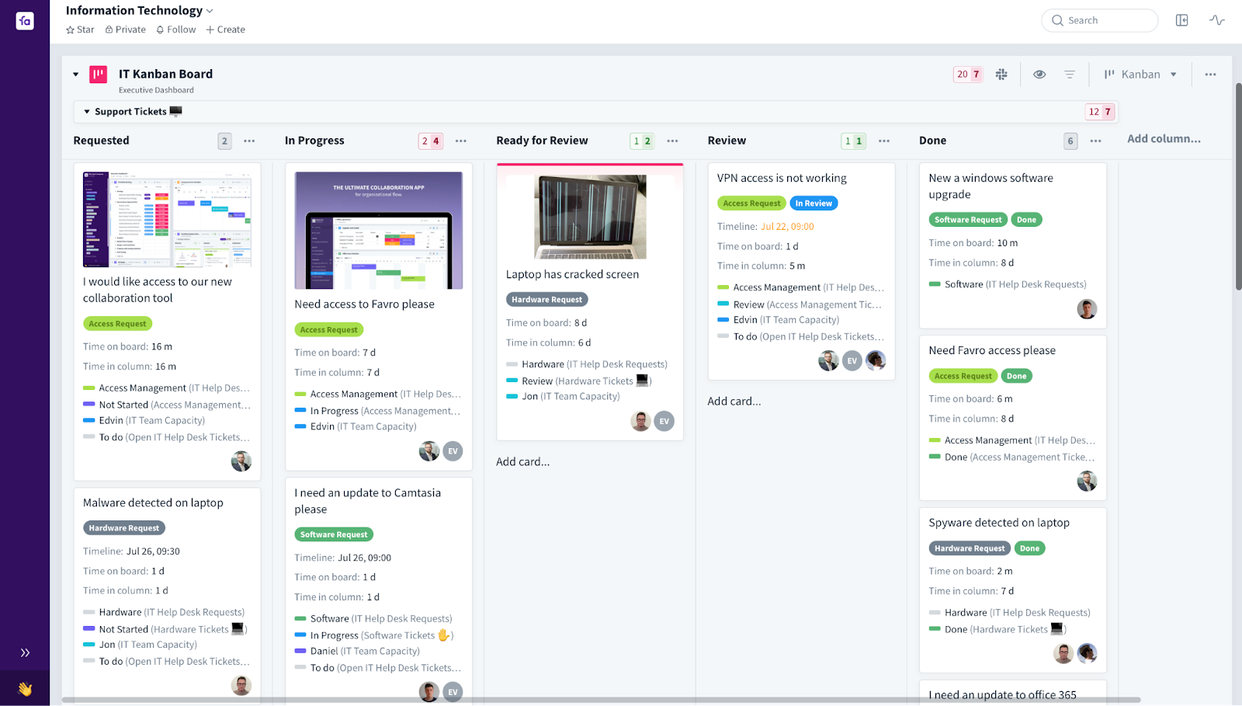Collapse the IT Kanban Board triangle
Viewport: 1242px width, 706px height.
(x=75, y=75)
